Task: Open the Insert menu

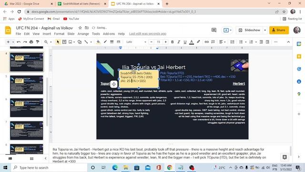Action: click(47, 34)
